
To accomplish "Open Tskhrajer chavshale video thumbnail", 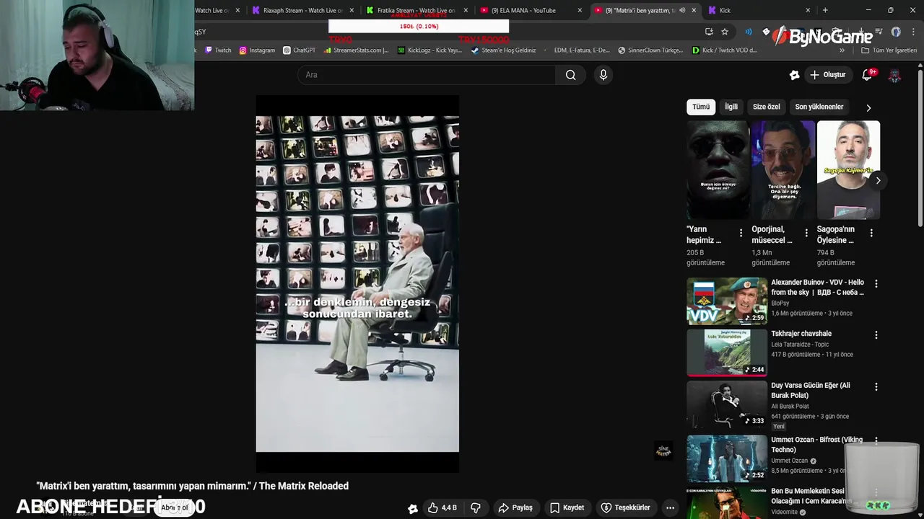I will [x=727, y=352].
